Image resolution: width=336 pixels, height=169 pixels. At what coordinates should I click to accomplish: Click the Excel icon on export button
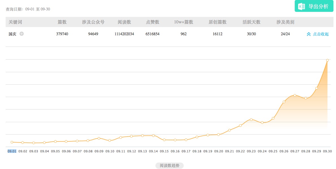(x=302, y=6)
